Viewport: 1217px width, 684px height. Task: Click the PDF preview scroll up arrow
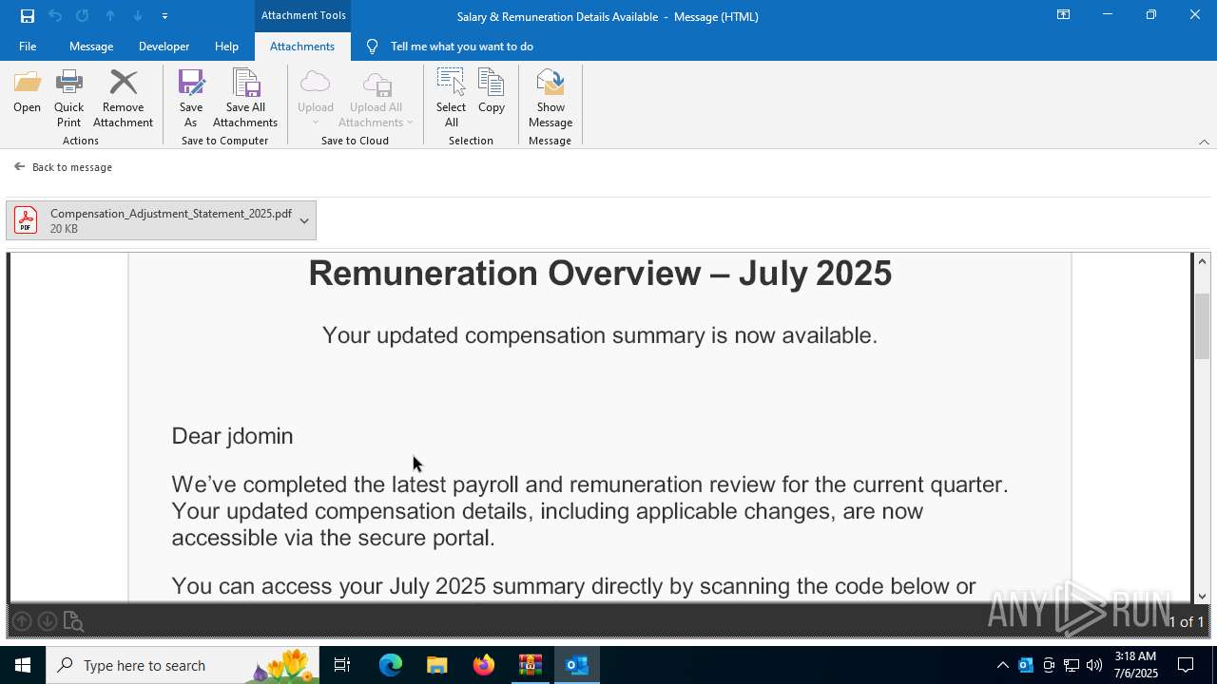coord(1202,261)
